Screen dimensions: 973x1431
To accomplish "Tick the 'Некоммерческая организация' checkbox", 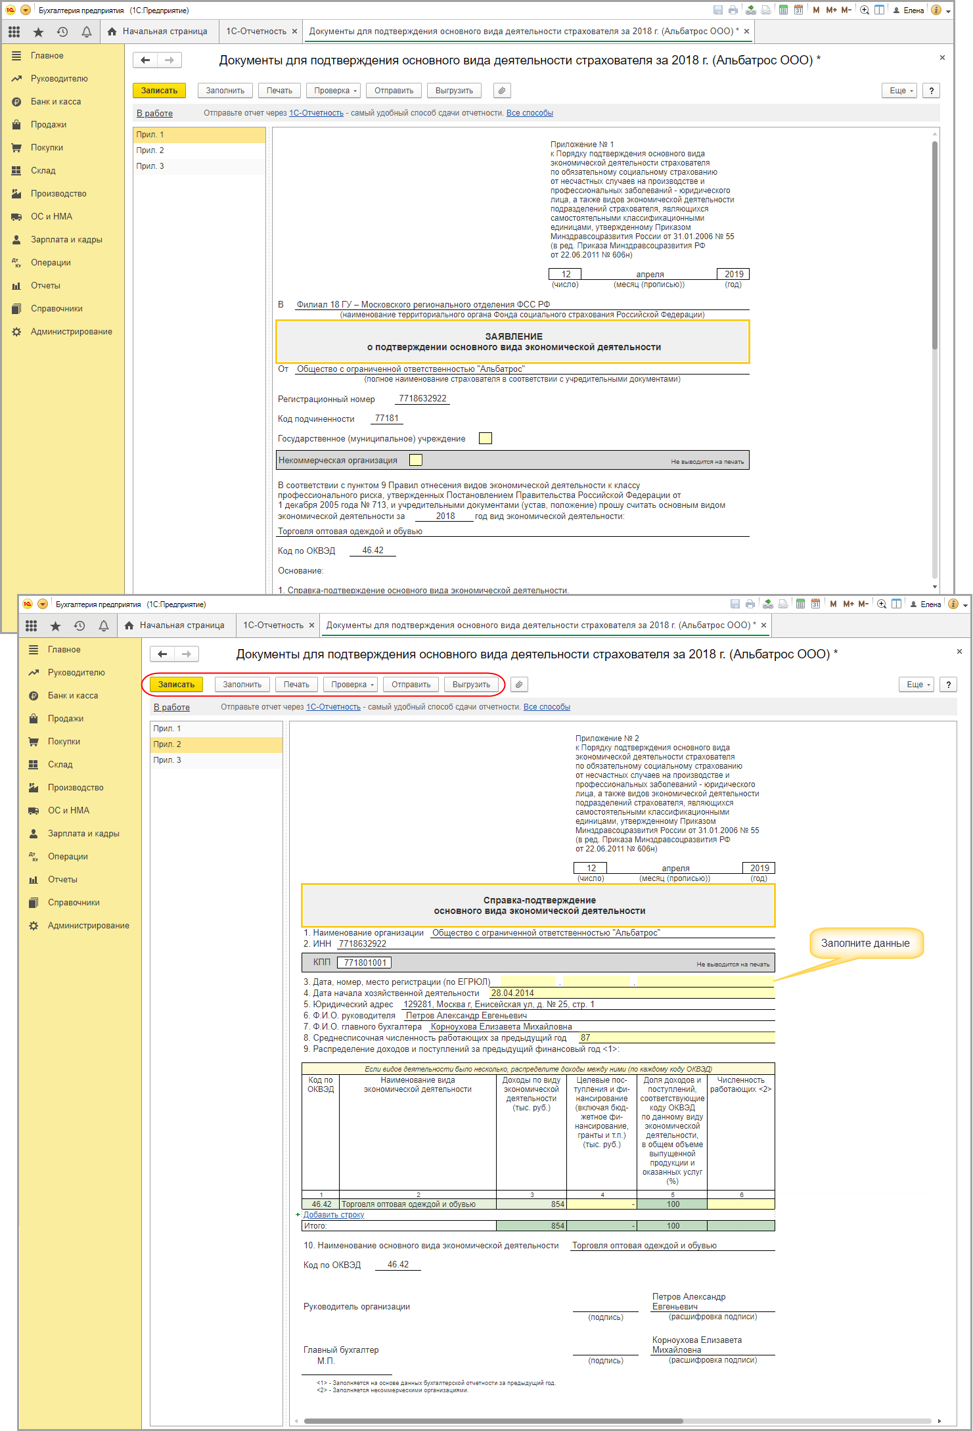I will point(416,460).
